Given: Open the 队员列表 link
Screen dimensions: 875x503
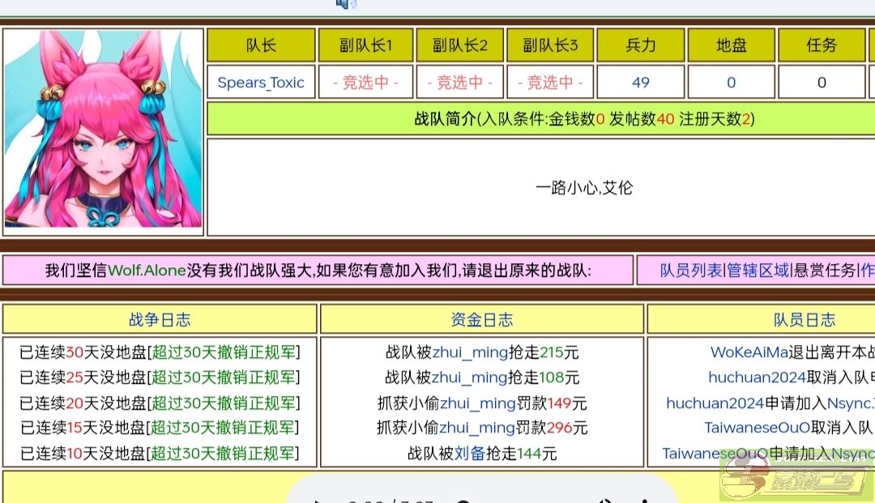Looking at the screenshot, I should click(691, 271).
